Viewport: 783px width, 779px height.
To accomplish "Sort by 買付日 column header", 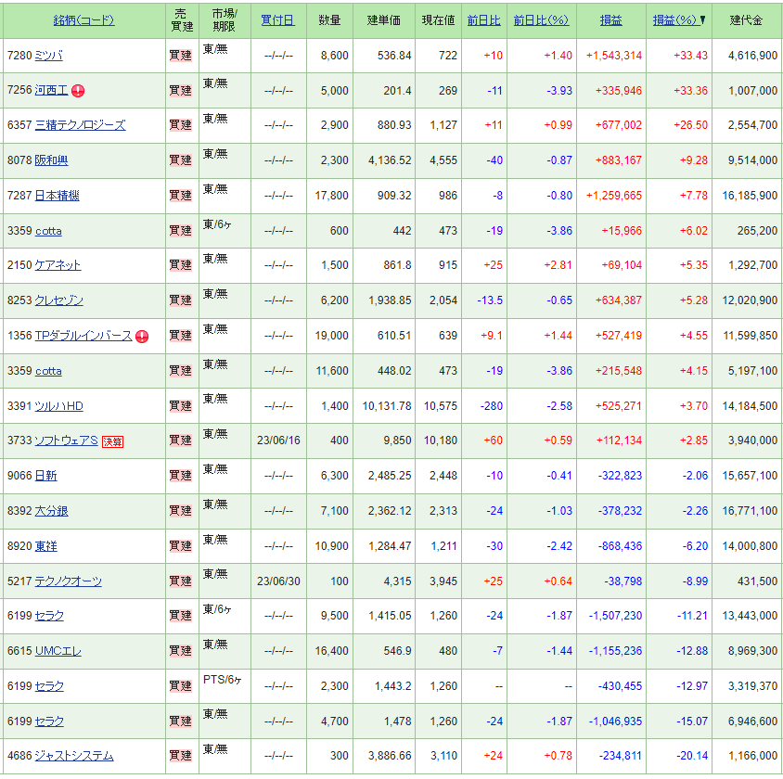I will click(277, 20).
